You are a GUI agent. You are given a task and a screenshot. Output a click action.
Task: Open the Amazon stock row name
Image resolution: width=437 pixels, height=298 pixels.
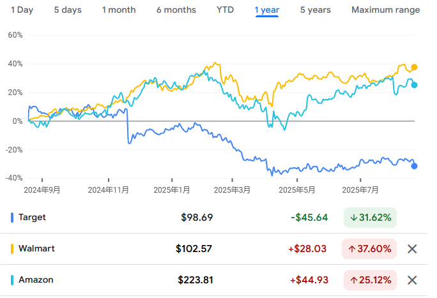tap(36, 279)
